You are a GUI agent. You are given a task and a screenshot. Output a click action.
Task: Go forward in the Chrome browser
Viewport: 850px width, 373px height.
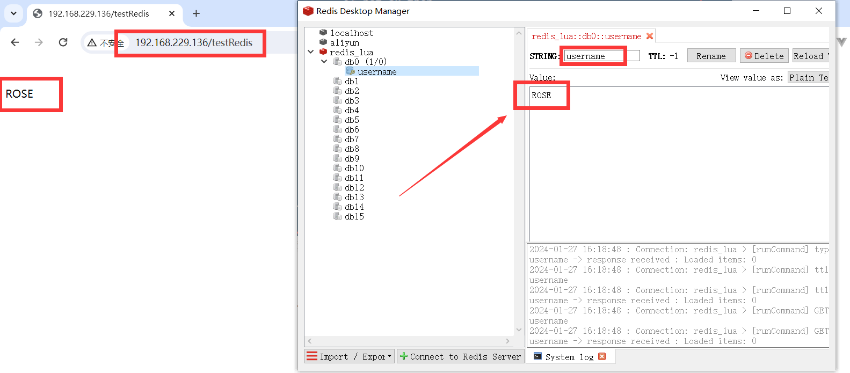[x=39, y=42]
